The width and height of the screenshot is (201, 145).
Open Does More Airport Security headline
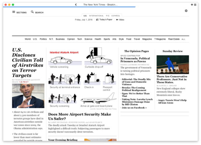click(80, 116)
